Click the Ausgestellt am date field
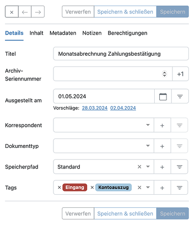 [104, 96]
